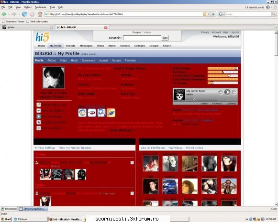
Task: Click the Log Out link
Action: 234,32
